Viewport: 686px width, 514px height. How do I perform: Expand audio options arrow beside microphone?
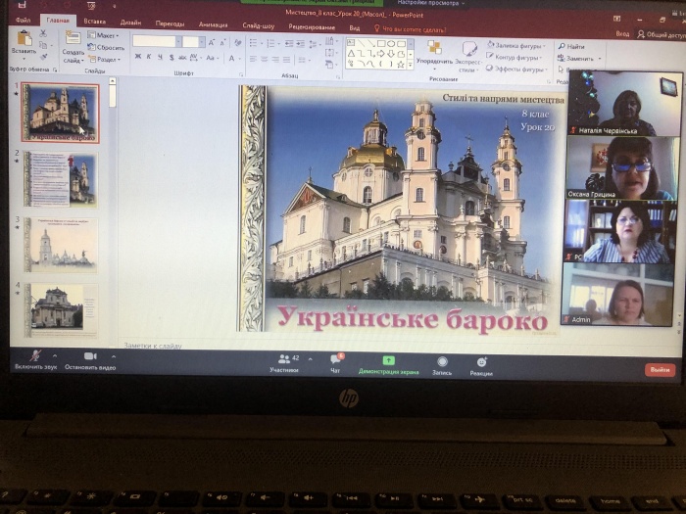point(55,354)
